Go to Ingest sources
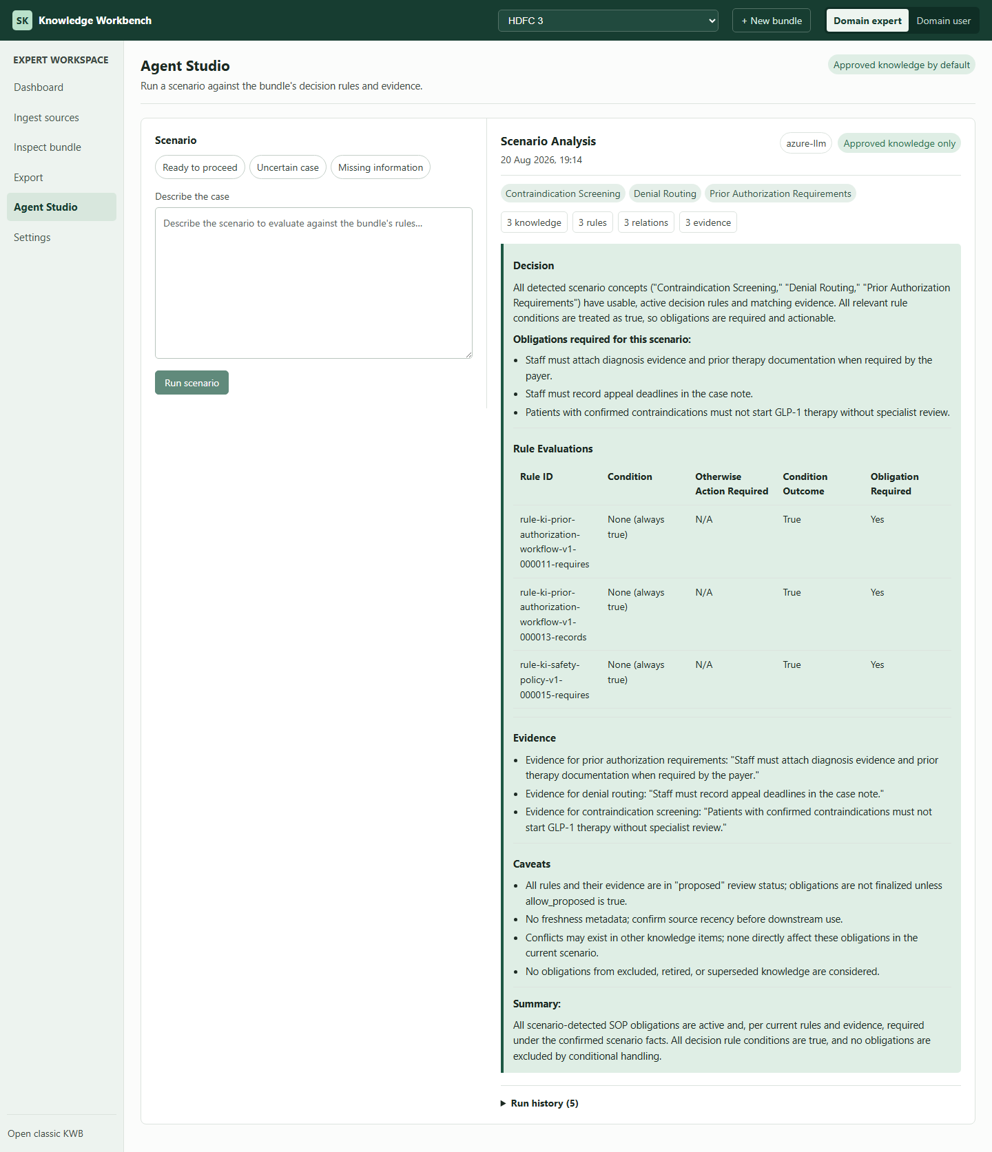This screenshot has width=992, height=1152. pyautogui.click(x=61, y=118)
